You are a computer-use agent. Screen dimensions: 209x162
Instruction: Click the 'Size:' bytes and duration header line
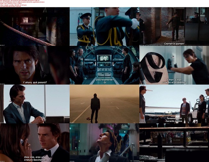click(x=22, y=2)
